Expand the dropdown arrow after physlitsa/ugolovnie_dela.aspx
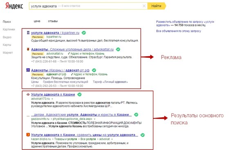 coord(94,119)
